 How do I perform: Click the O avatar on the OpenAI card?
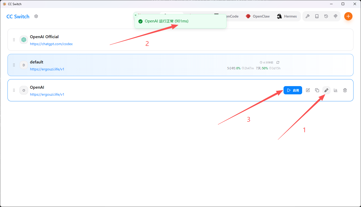[x=24, y=90]
